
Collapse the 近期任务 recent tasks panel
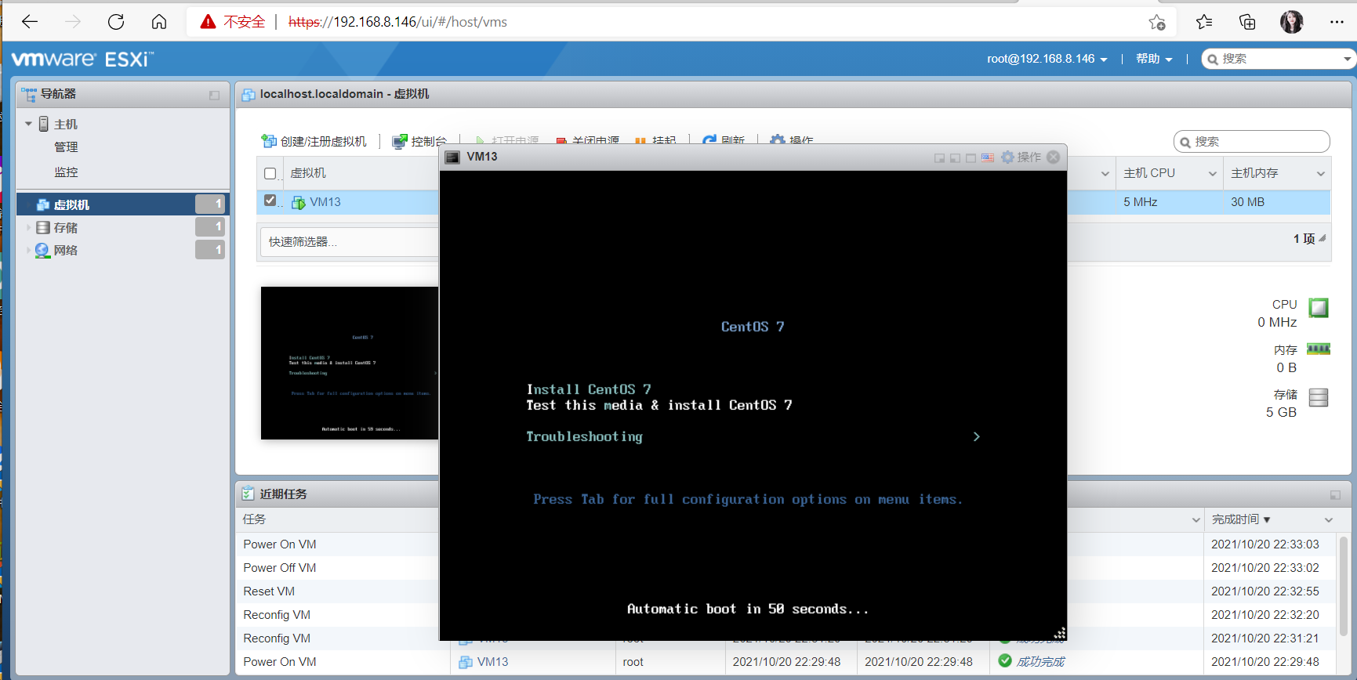click(x=1335, y=495)
